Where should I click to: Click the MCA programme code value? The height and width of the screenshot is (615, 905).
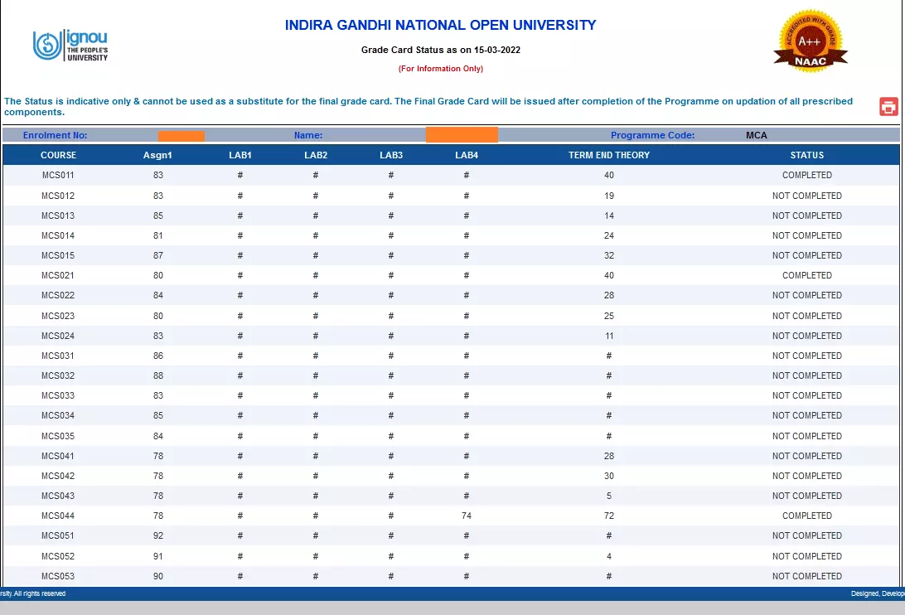[756, 135]
